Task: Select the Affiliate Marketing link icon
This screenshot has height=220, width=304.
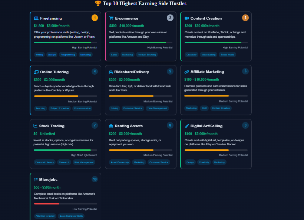Action: [186, 71]
